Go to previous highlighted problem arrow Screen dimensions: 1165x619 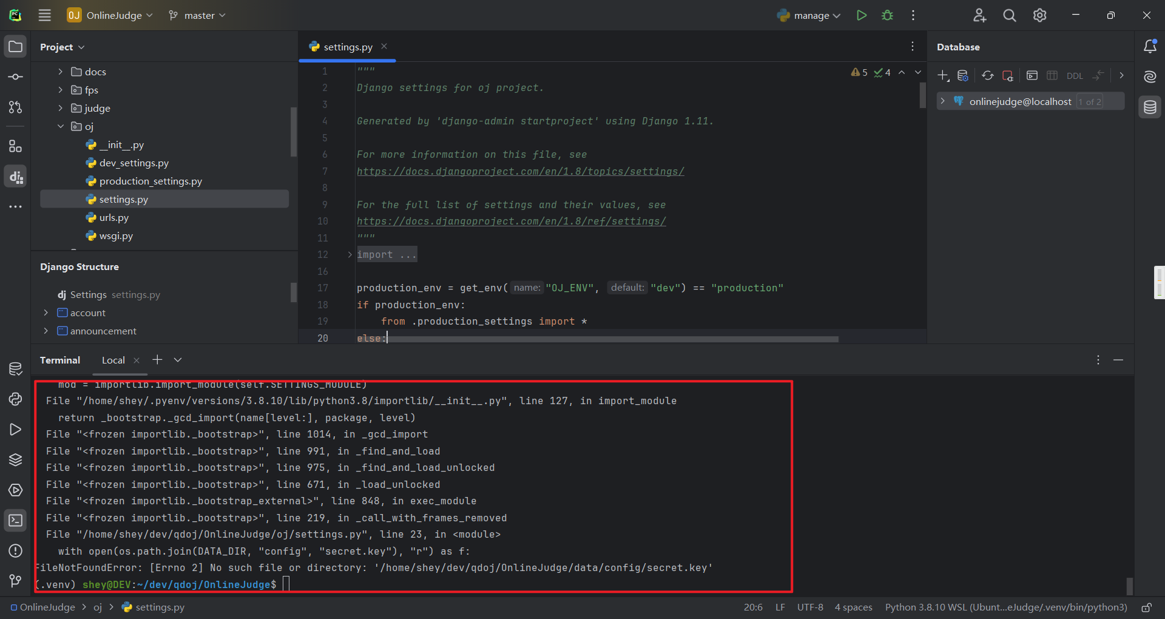(902, 72)
